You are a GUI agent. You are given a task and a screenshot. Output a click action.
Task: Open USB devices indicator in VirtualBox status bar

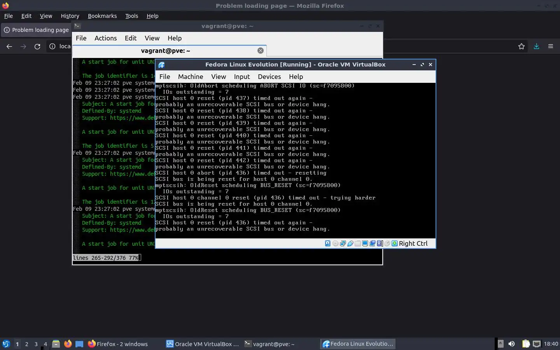click(x=350, y=243)
